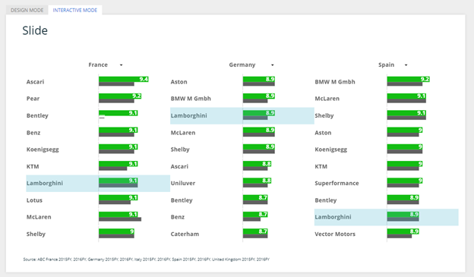474x277 pixels.
Task: Switch to the Design Mode tab
Action: pyautogui.click(x=27, y=11)
